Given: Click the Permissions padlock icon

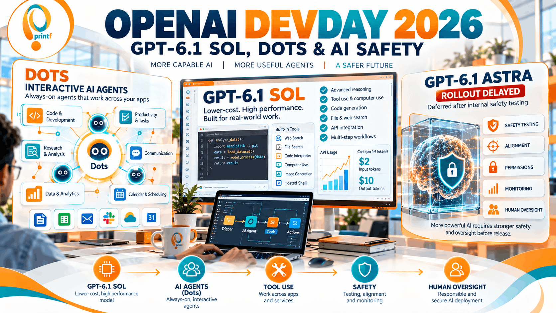Looking at the screenshot, I should [x=493, y=167].
